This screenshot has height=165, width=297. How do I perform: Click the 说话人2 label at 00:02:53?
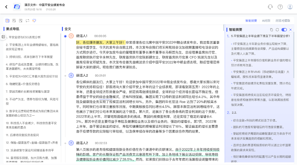(x=82, y=143)
